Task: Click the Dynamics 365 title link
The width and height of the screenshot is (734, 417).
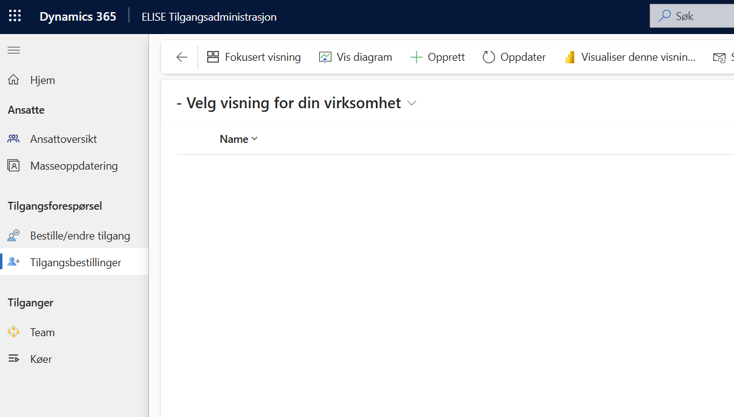Action: coord(78,16)
